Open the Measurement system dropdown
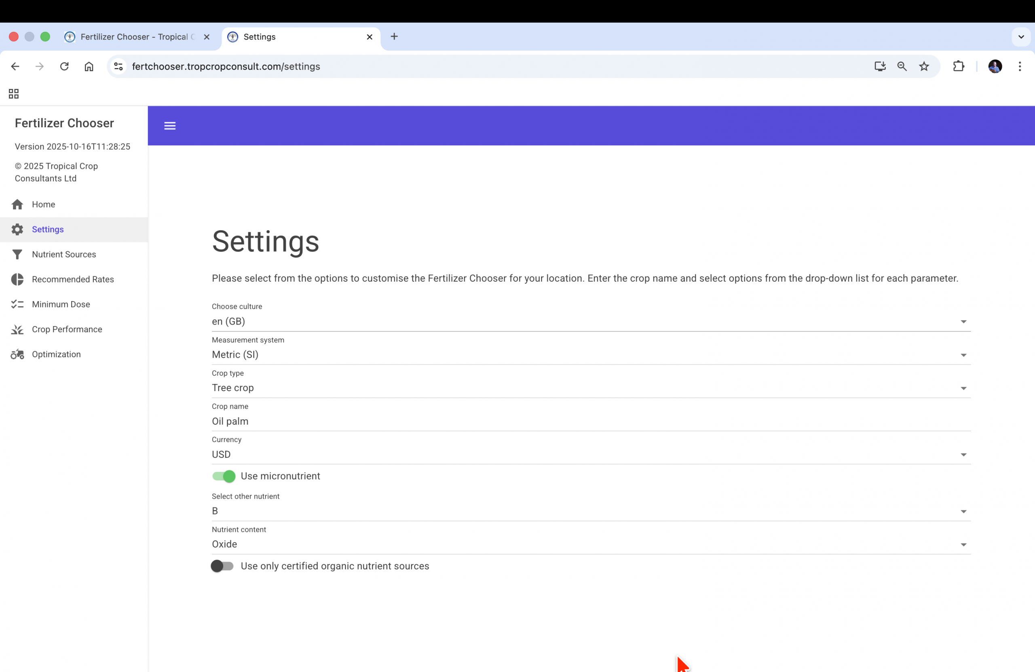Image resolution: width=1035 pixels, height=672 pixels. 591,355
